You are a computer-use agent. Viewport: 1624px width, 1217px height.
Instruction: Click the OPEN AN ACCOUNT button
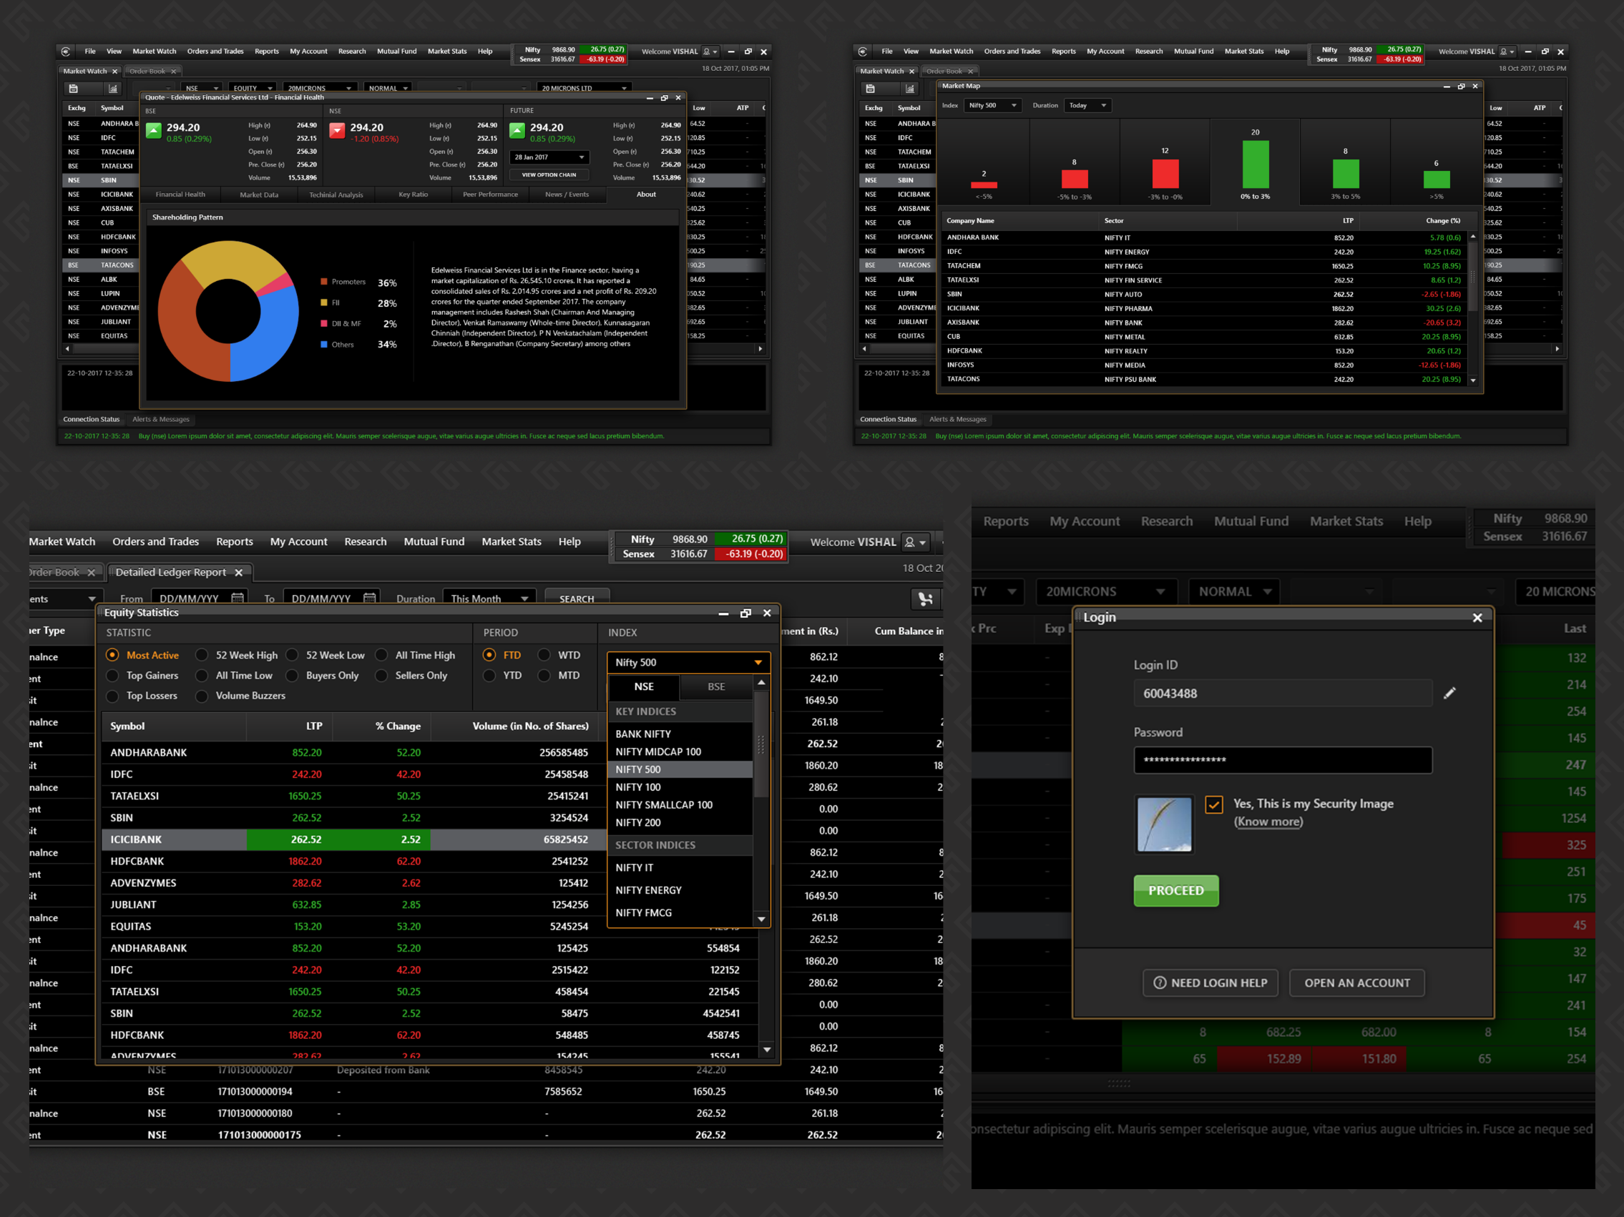(x=1356, y=983)
